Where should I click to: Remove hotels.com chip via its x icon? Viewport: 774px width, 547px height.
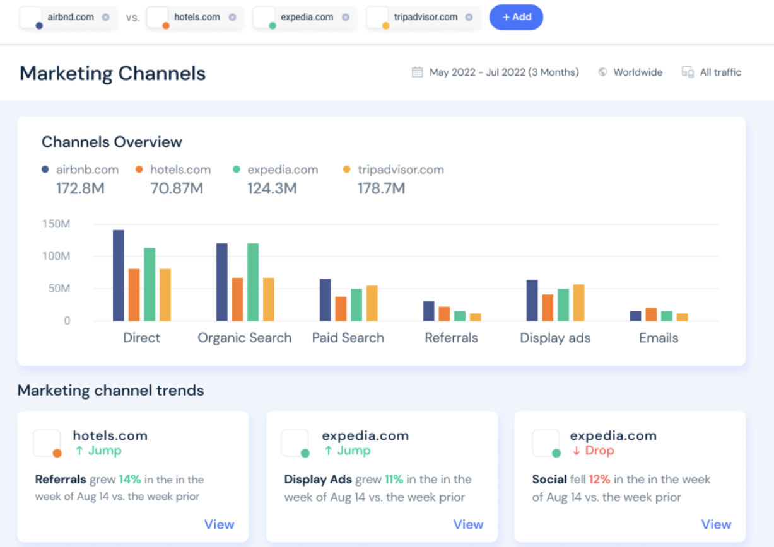[232, 18]
